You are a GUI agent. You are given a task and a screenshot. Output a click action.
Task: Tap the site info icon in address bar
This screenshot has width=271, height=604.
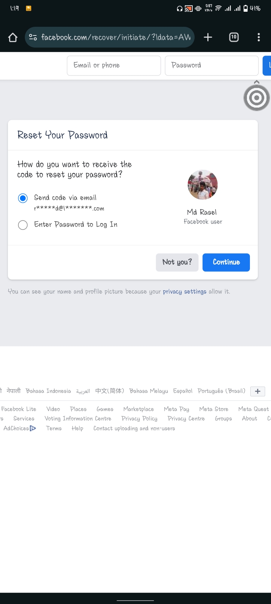33,37
